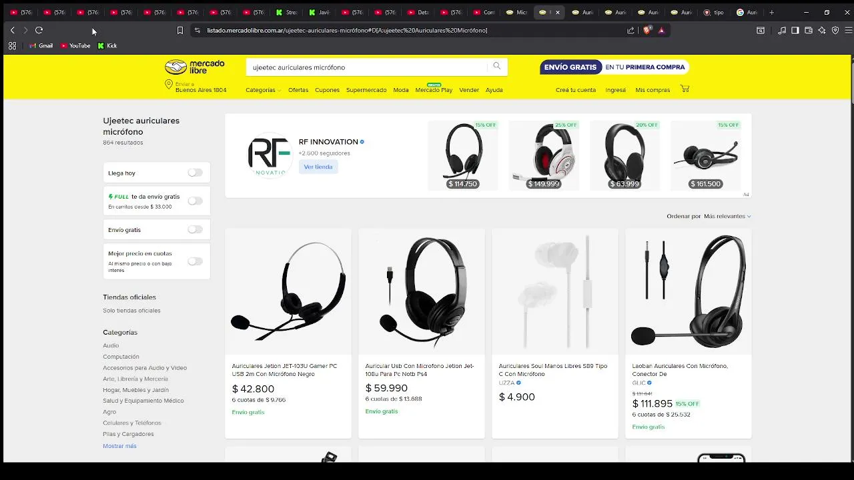Click the search field with ujeetec auriculares micrófono
The image size is (854, 480).
(367, 67)
